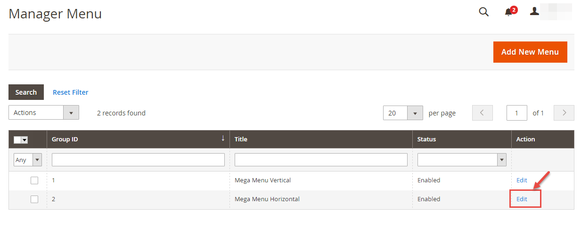Screen dimensions: 581x229
Task: Open the notifications bell
Action: [509, 12]
